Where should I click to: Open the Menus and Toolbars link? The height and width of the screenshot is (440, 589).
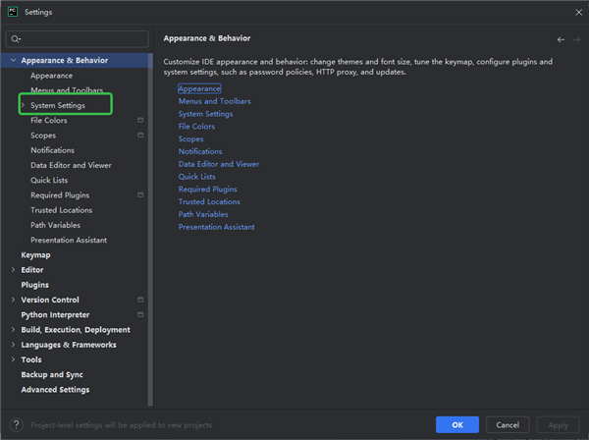click(214, 101)
